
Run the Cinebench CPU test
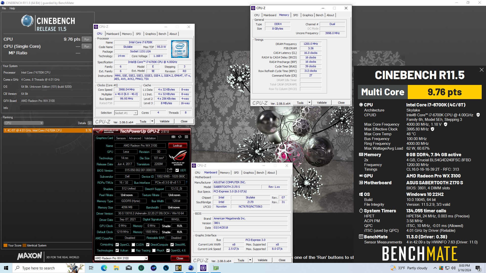(87, 39)
